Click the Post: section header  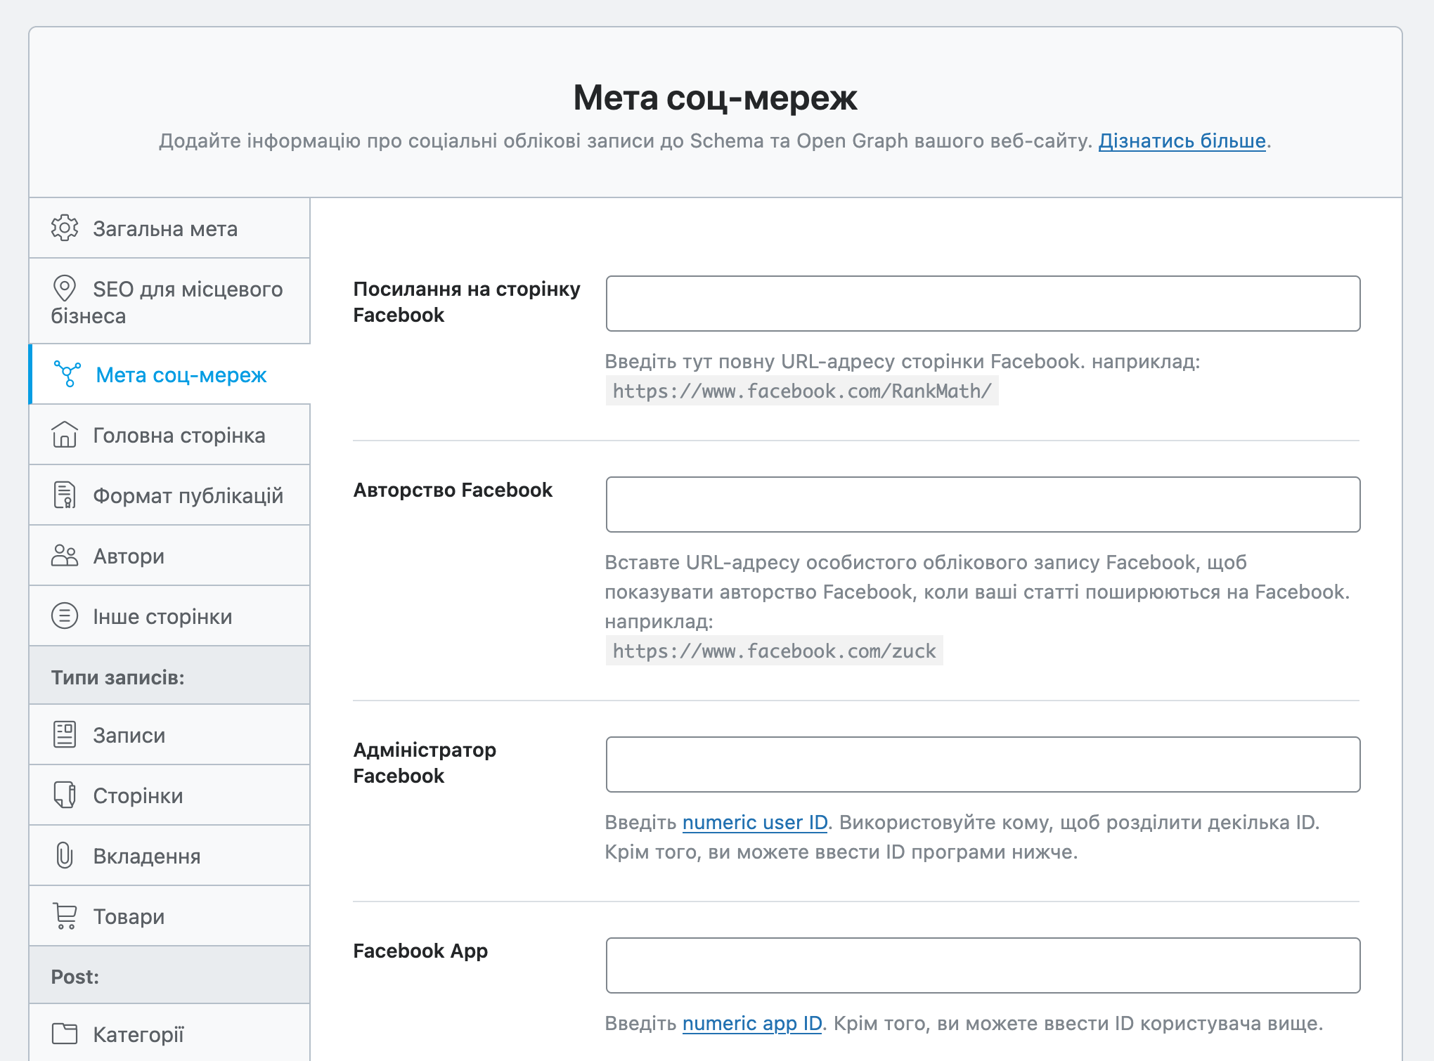(169, 976)
